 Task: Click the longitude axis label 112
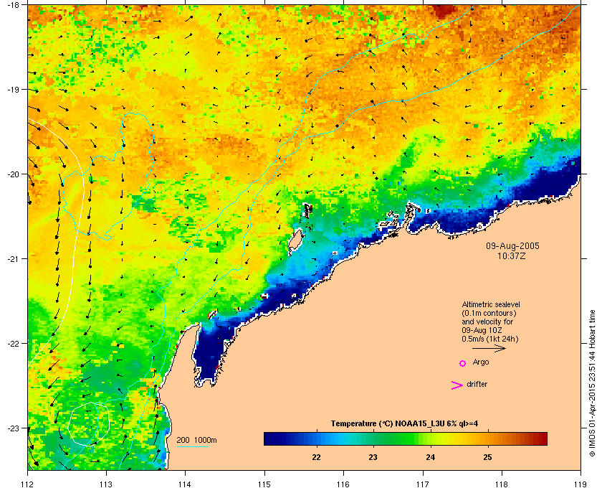[28, 484]
